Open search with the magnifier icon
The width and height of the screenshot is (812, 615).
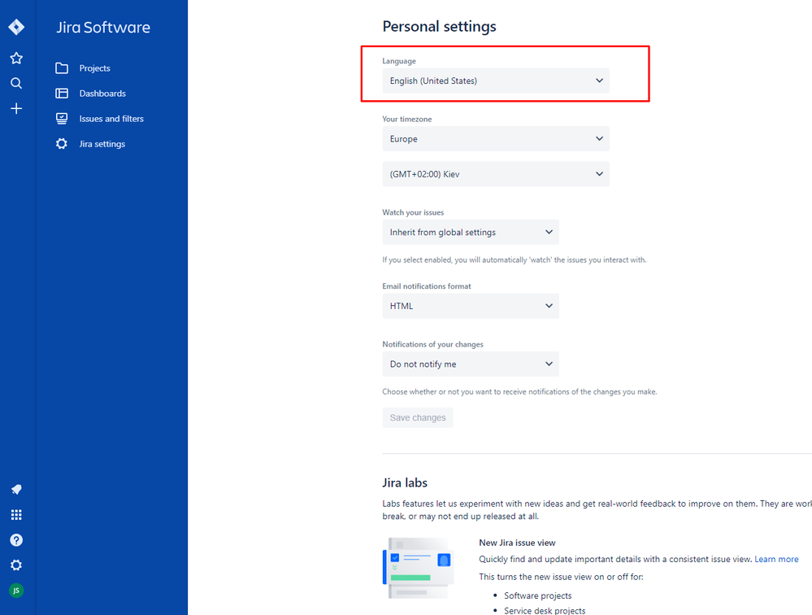(x=16, y=83)
